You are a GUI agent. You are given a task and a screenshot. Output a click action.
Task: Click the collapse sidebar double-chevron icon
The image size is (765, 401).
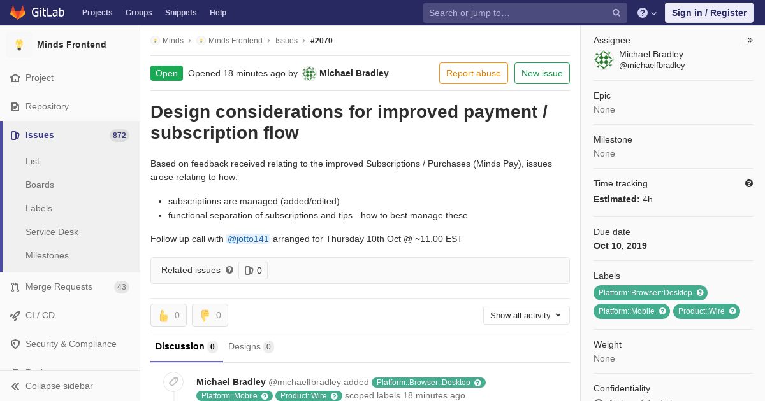[x=15, y=386]
